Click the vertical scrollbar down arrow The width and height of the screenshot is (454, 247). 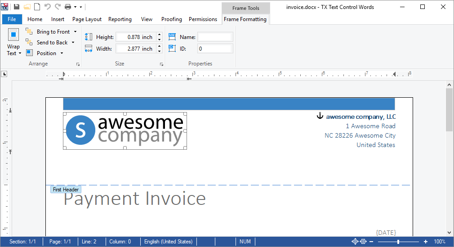(450, 233)
